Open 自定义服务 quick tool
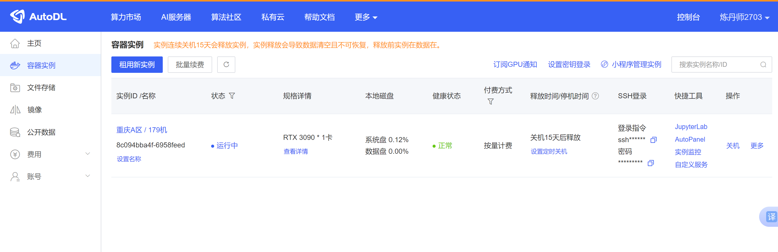The height and width of the screenshot is (252, 778). tap(691, 165)
